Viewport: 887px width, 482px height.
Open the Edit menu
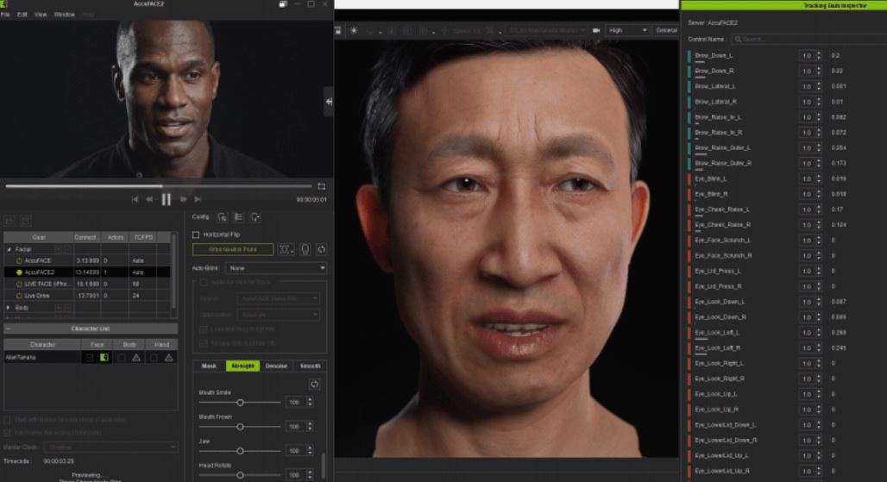coord(22,15)
